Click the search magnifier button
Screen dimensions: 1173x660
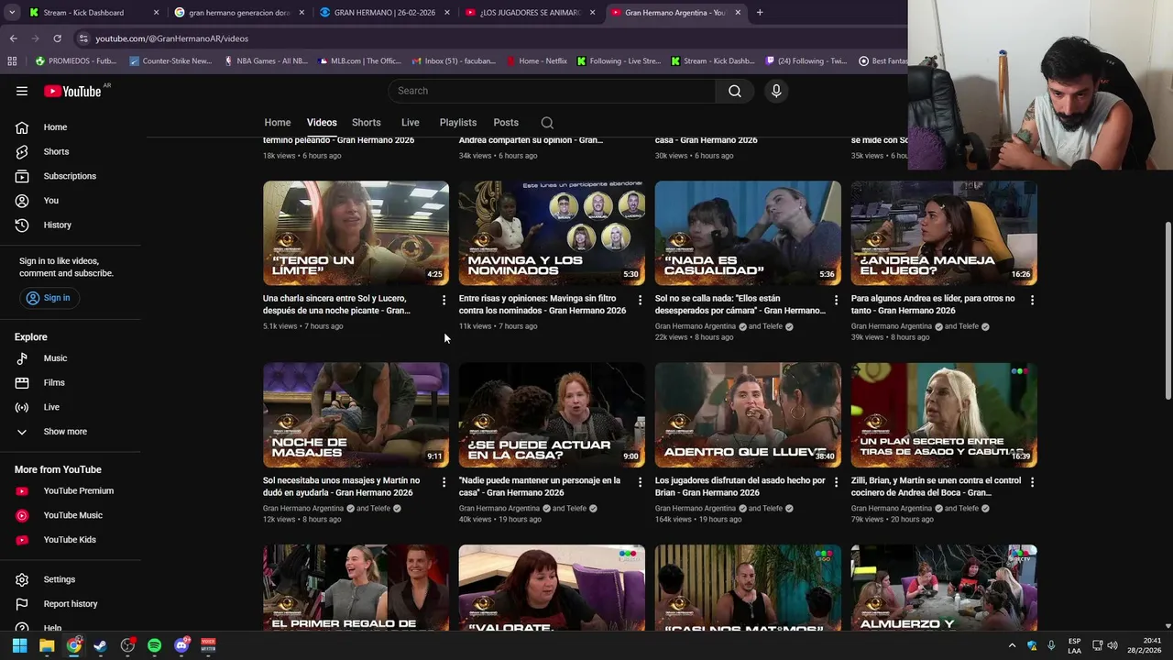735,91
